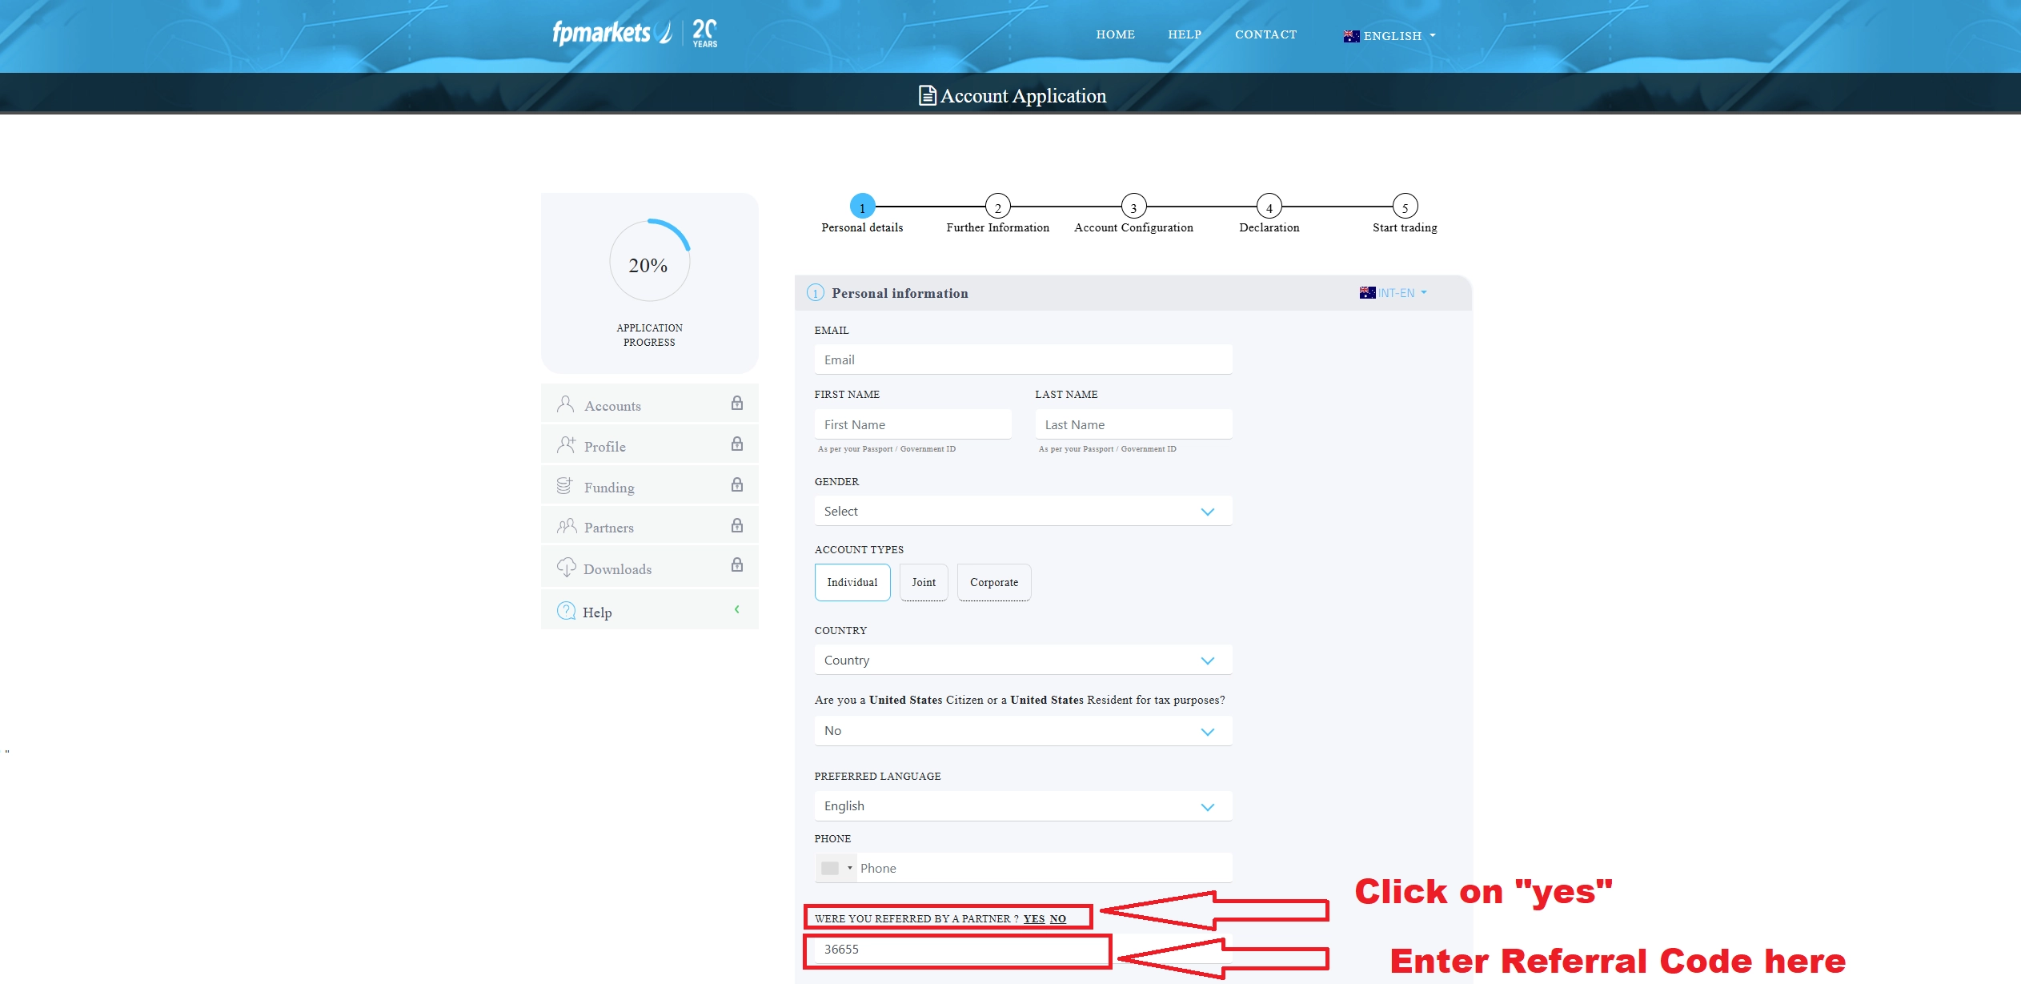Screen dimensions: 2021x984
Task: Go to the HOME menu item
Action: (x=1115, y=34)
